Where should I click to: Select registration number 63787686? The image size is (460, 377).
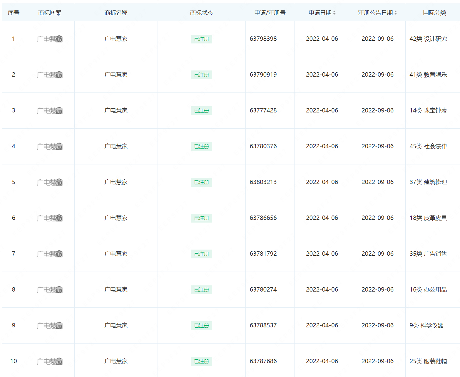[263, 361]
